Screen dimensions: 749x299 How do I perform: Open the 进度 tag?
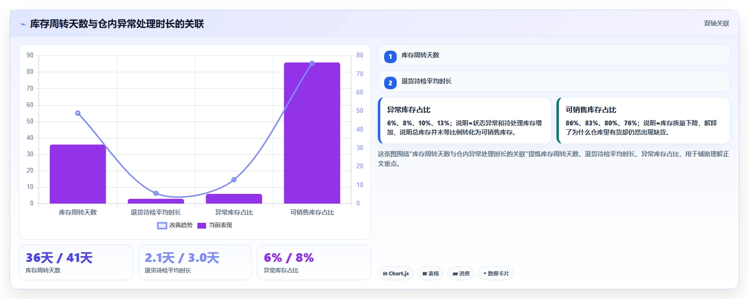click(461, 273)
